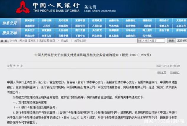Screen dimensions: 187x126
Task: Open the 央行研究 menu item
Action: click(x=97, y=30)
